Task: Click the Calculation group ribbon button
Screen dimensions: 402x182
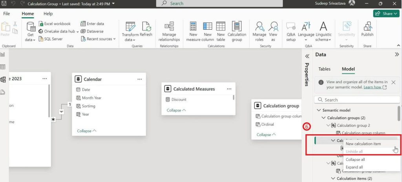Action: tap(237, 32)
